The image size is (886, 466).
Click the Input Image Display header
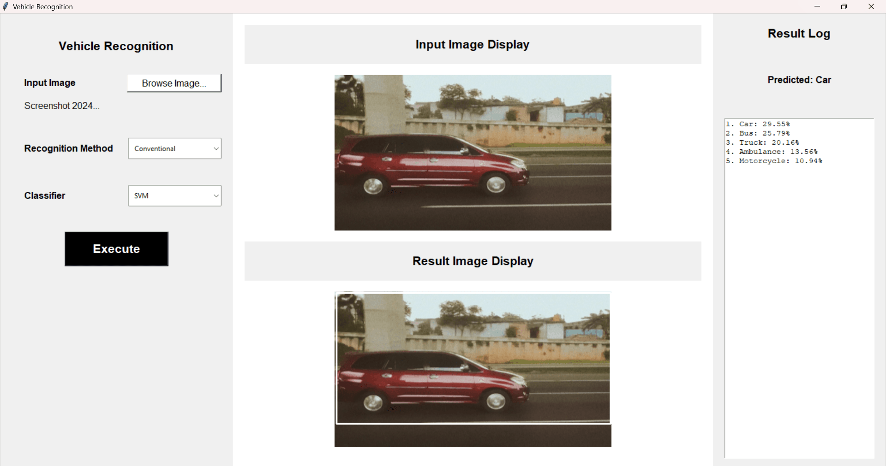point(472,44)
